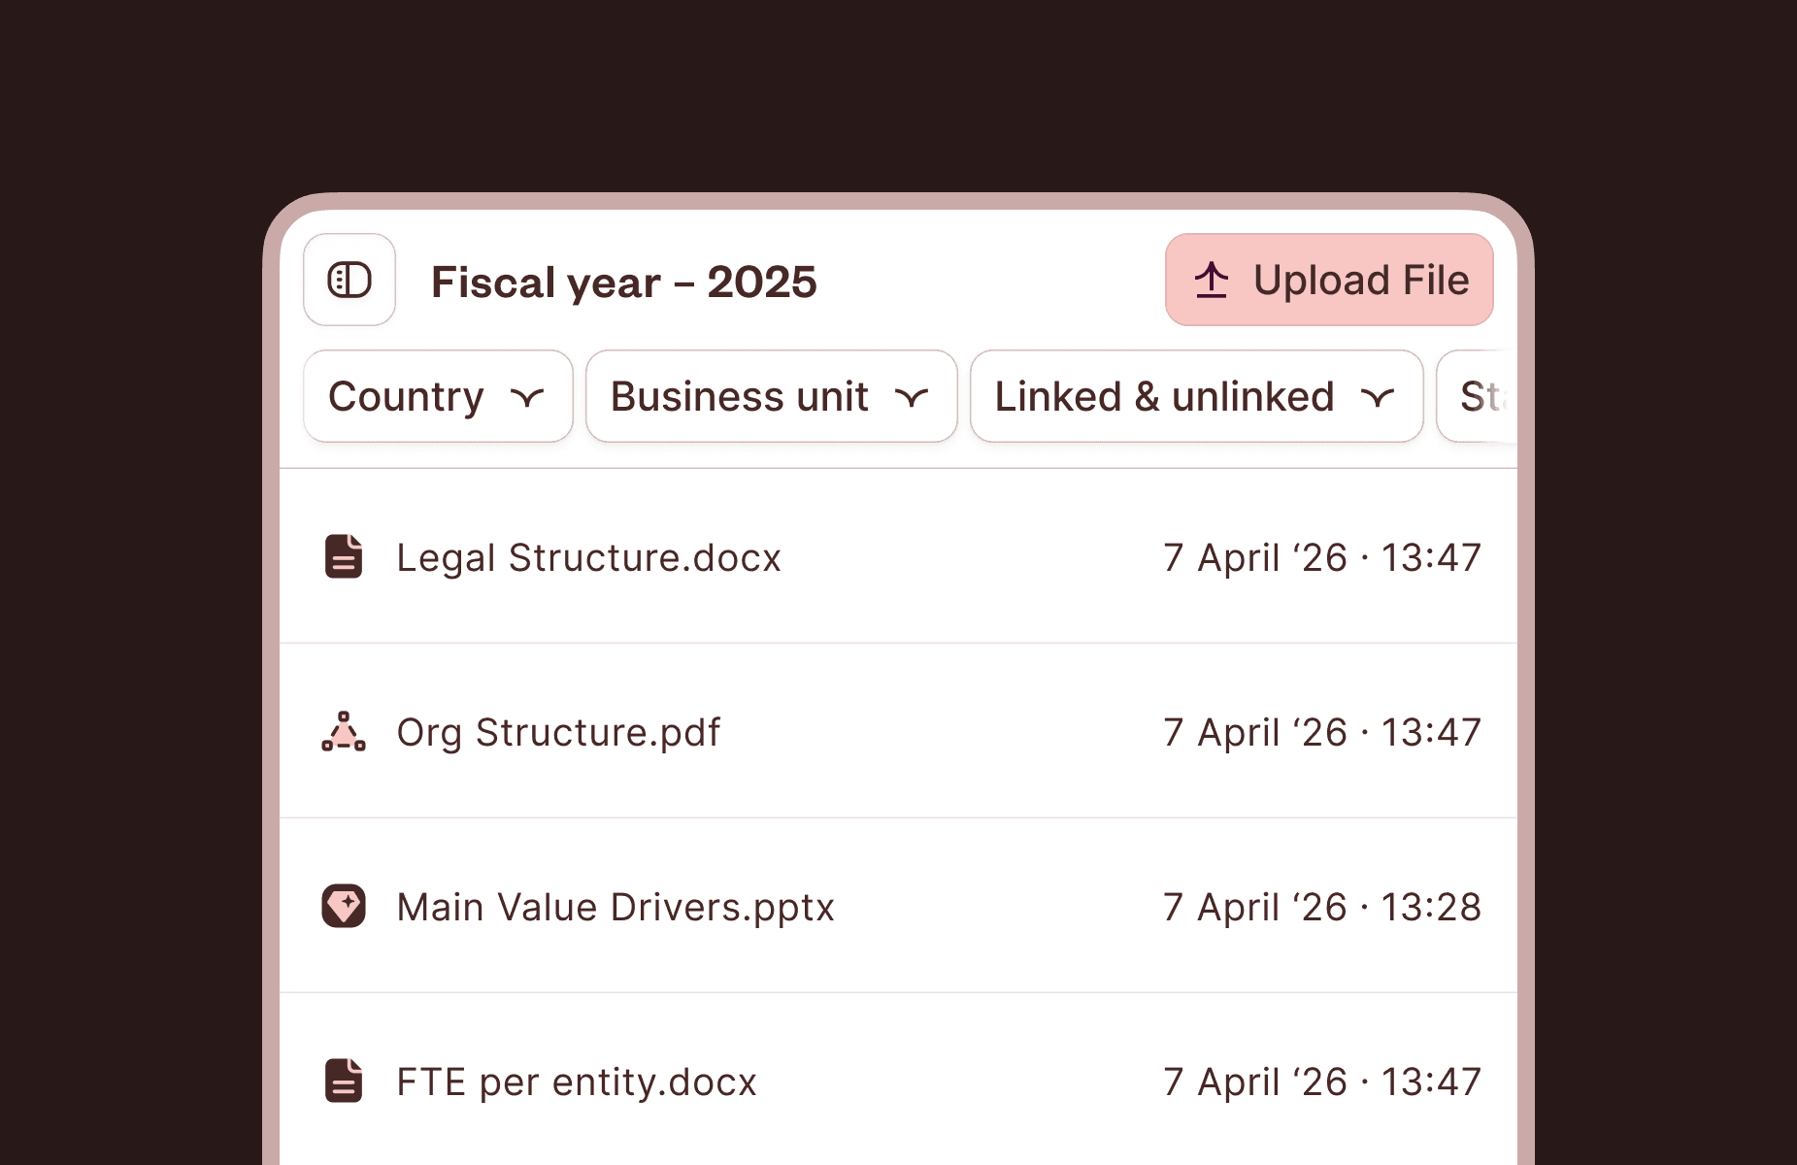Click the Org Structure diagram icon
Image resolution: width=1797 pixels, height=1165 pixels.
click(x=344, y=732)
